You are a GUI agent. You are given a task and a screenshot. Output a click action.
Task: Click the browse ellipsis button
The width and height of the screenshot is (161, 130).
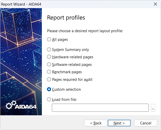(x=153, y=108)
